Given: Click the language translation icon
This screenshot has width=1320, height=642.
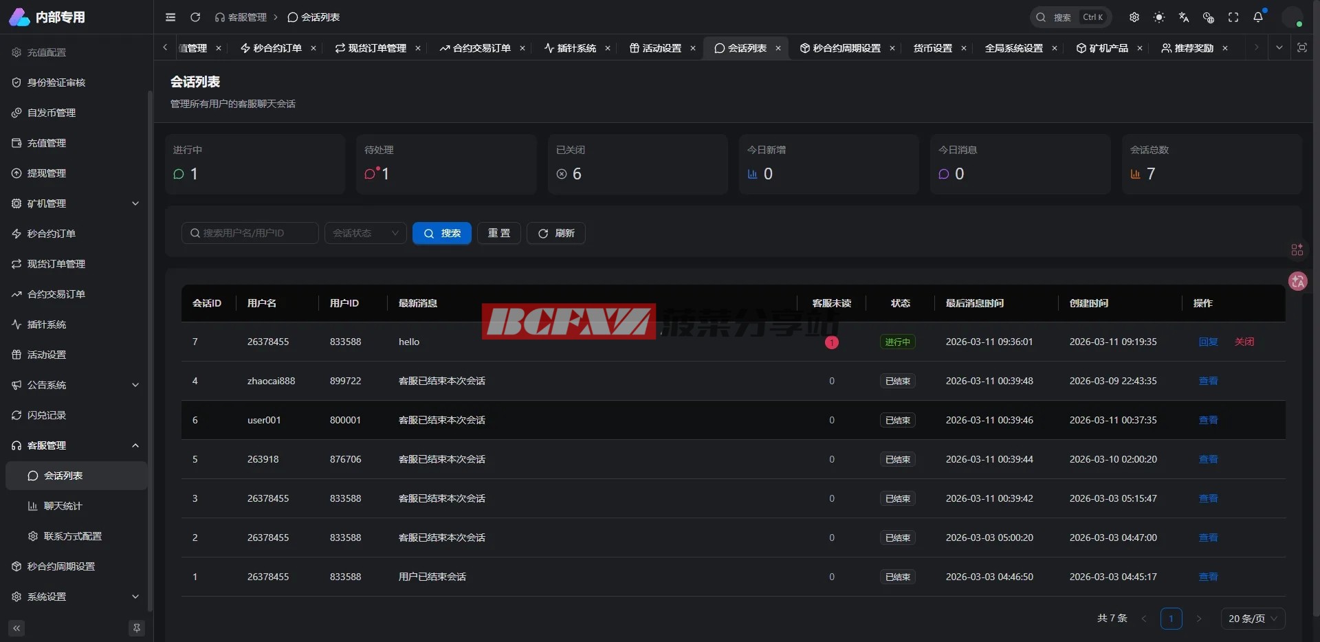Looking at the screenshot, I should click(1184, 17).
